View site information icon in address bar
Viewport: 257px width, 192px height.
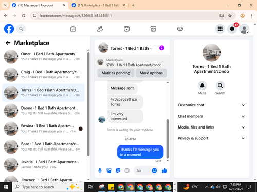click(x=34, y=16)
